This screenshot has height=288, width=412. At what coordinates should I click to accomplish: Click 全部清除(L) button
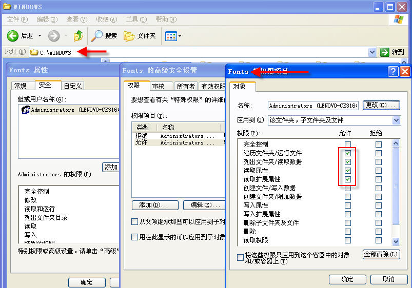(381, 254)
